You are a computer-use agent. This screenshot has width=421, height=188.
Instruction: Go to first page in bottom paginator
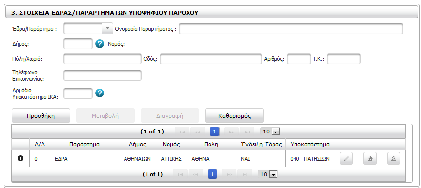point(180,175)
